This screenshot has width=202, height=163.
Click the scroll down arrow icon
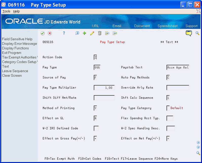[x=198, y=147]
